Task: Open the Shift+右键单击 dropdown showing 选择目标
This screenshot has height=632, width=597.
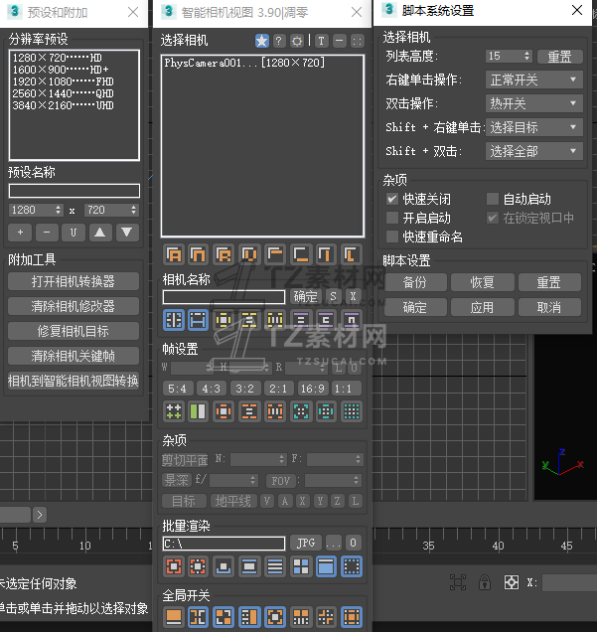Action: (533, 127)
